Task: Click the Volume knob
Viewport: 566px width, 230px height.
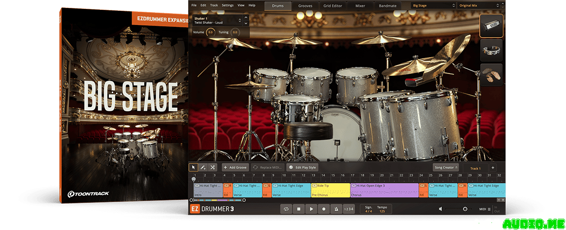Action: (x=210, y=33)
